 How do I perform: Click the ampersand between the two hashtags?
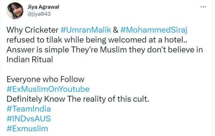tap(114, 29)
